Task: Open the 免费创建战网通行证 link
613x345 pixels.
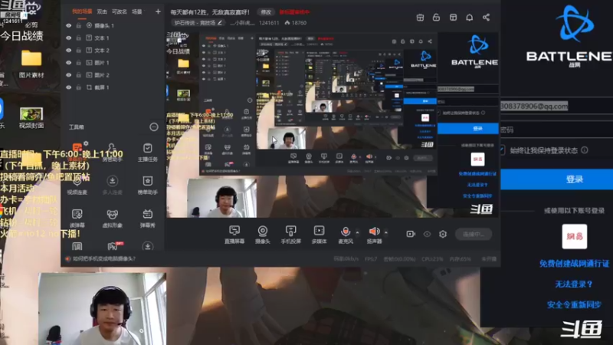Action: click(574, 264)
